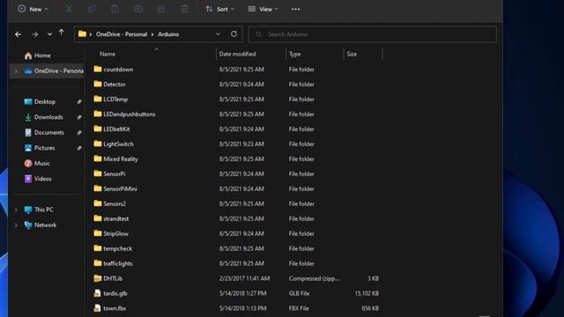Click the 15,102 KB size value

tap(367, 293)
